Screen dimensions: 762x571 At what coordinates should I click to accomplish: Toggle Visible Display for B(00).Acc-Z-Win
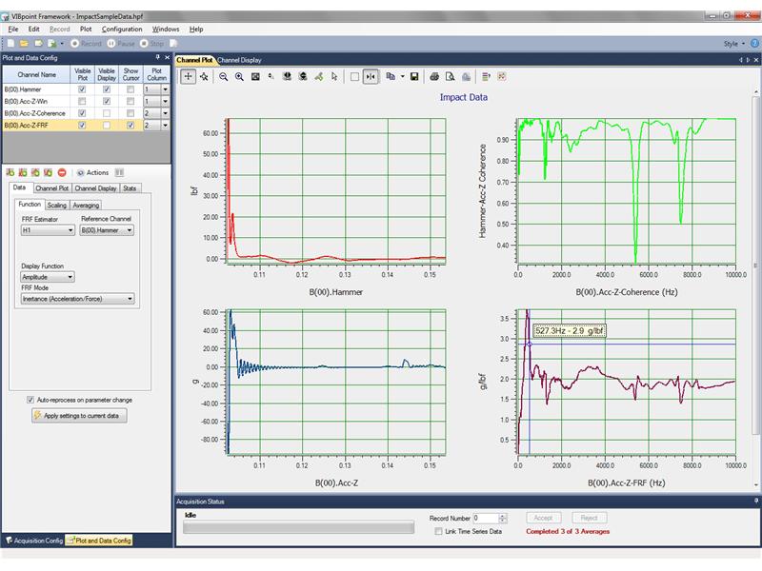[x=107, y=101]
